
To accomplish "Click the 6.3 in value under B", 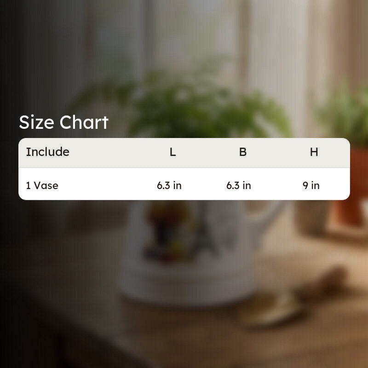I will tap(239, 186).
